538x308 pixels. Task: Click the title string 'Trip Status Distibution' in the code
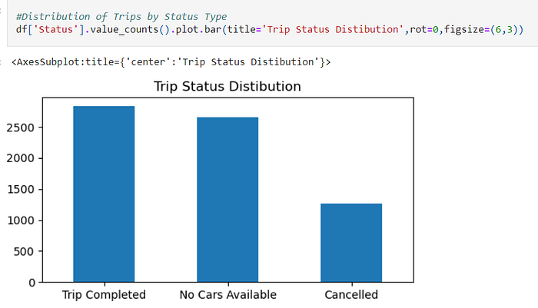pyautogui.click(x=333, y=29)
